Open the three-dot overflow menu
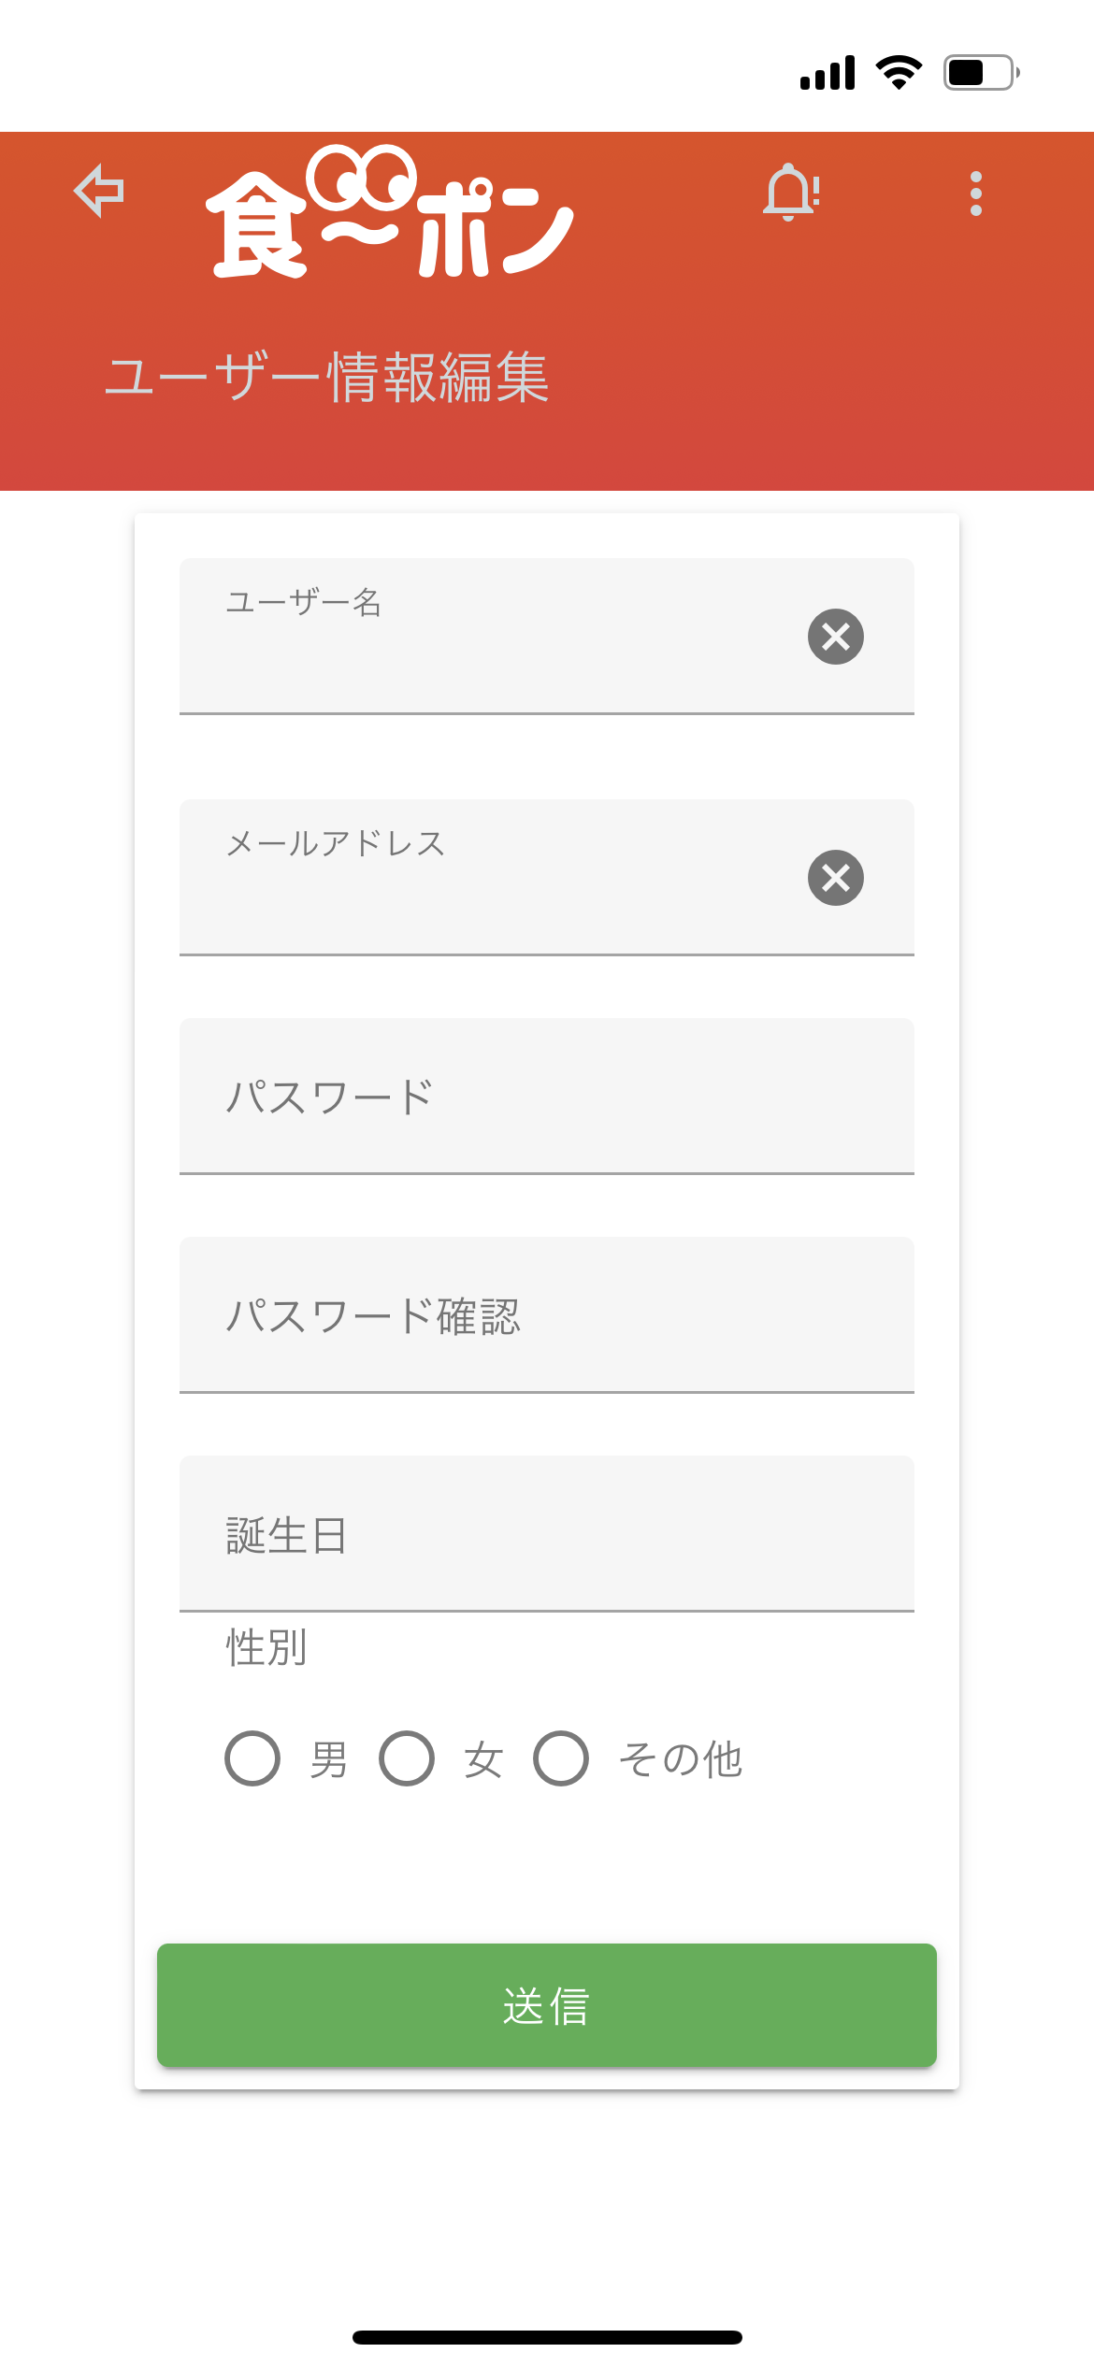1094x2367 pixels. (975, 194)
